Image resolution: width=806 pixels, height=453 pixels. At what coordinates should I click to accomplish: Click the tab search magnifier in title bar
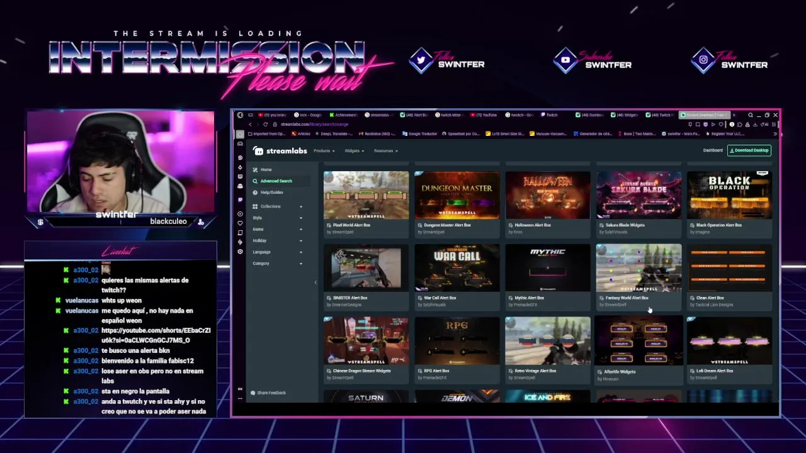(750, 115)
